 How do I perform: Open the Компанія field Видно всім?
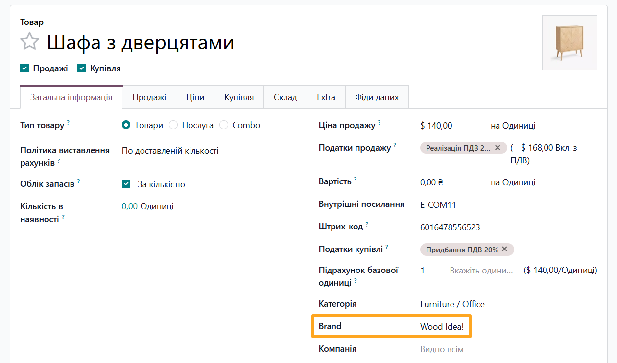pyautogui.click(x=442, y=349)
